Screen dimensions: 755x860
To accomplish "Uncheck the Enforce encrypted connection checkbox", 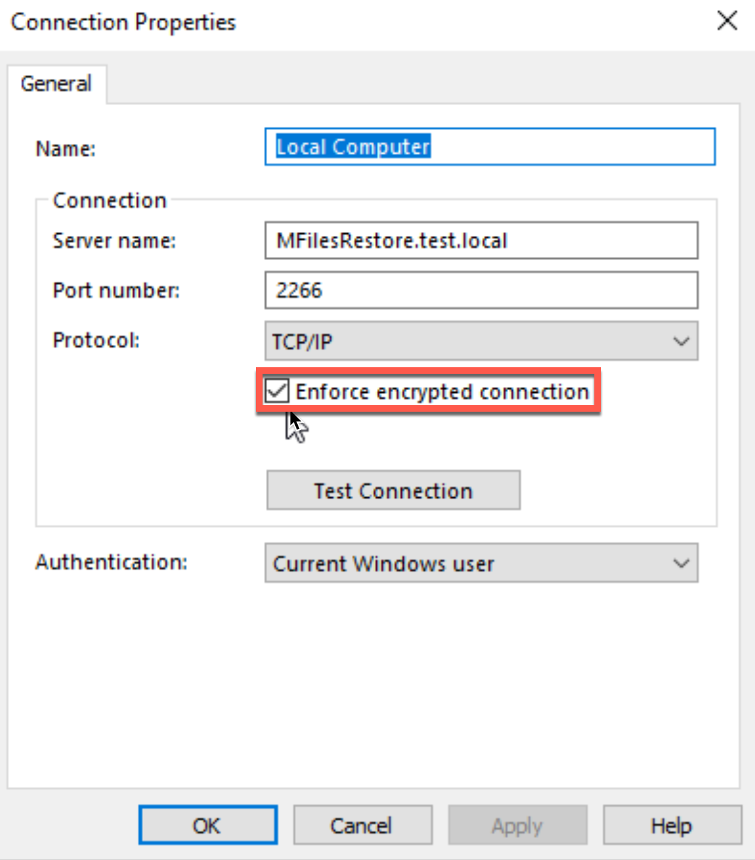I will click(x=277, y=391).
